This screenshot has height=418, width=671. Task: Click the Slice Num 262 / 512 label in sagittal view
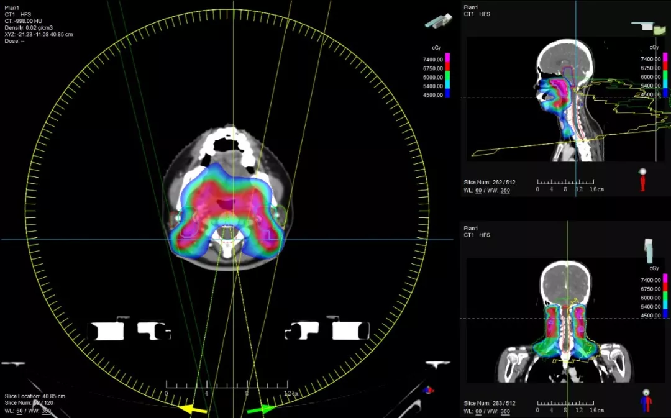pos(490,182)
